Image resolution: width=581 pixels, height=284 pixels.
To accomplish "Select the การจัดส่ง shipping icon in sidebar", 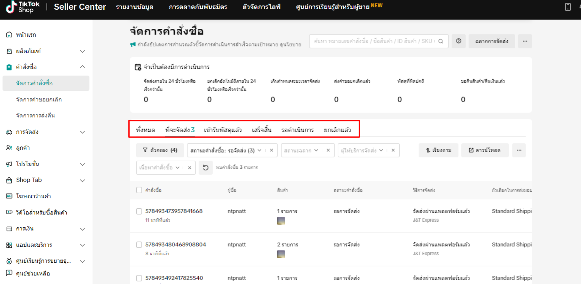I will 9,132.
